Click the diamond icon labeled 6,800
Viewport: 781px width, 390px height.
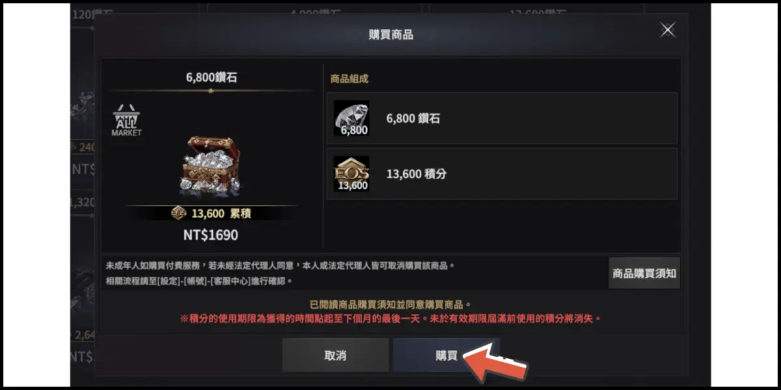pos(351,118)
